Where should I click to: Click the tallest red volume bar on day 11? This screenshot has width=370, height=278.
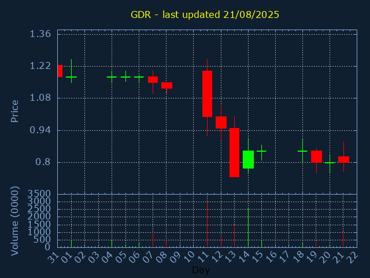(207, 224)
